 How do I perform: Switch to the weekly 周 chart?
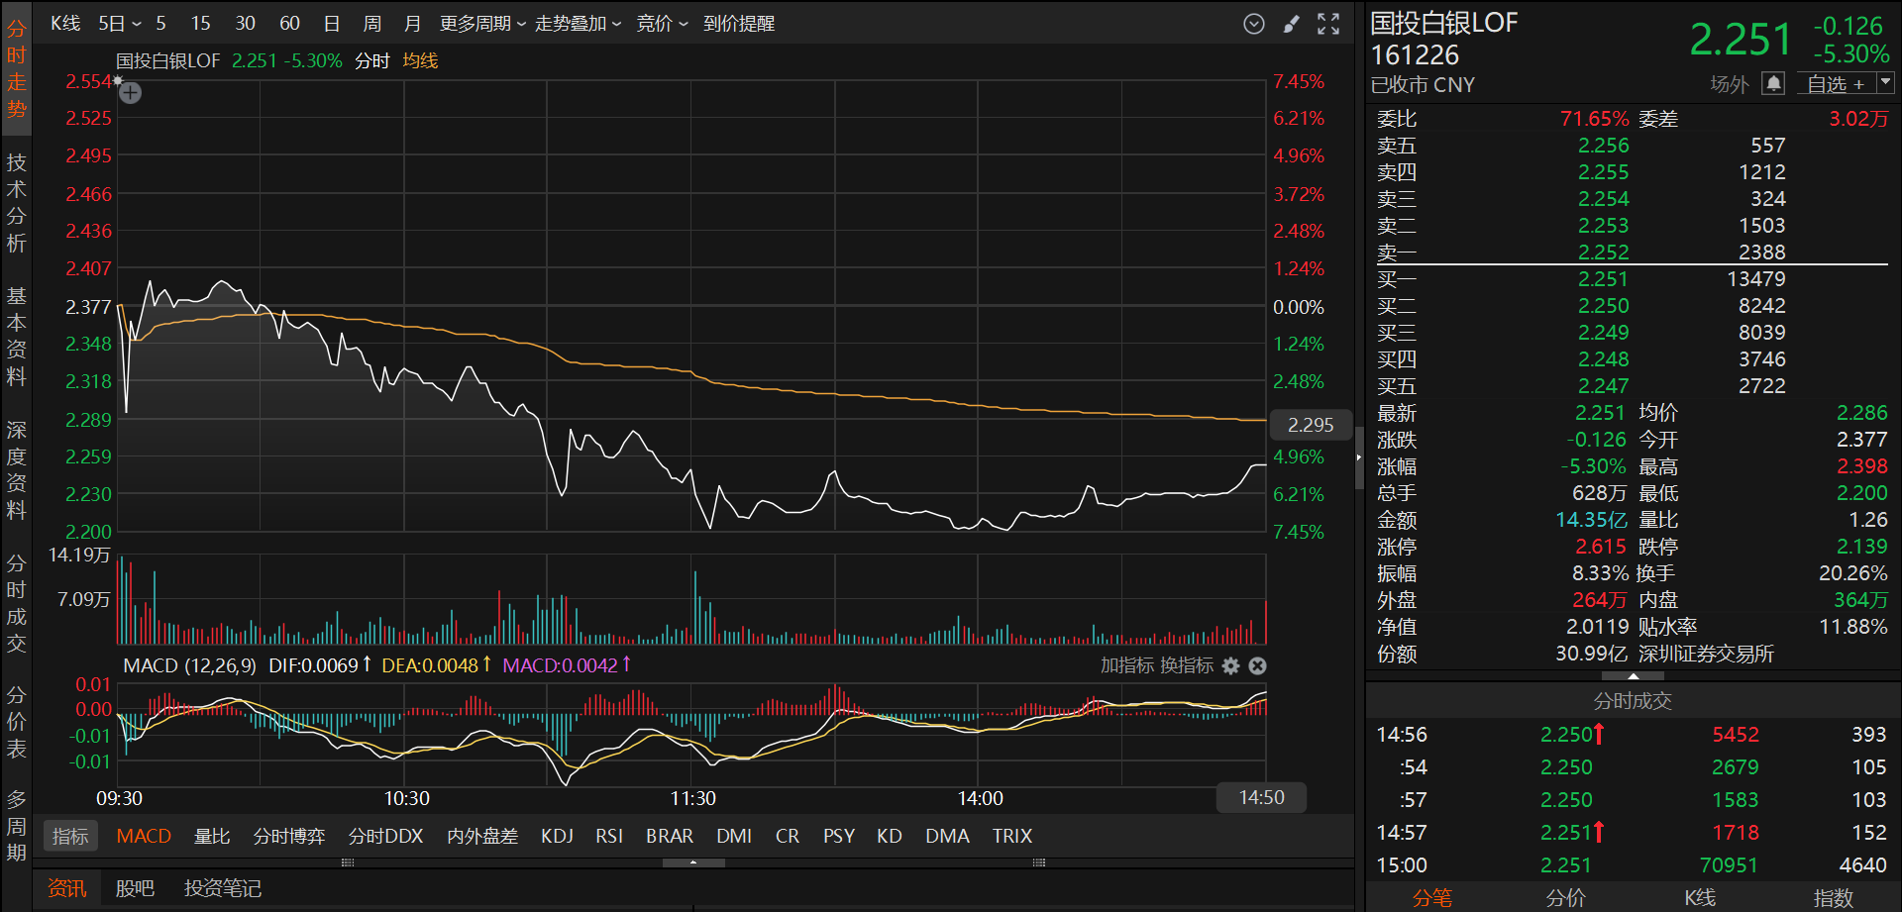[372, 23]
